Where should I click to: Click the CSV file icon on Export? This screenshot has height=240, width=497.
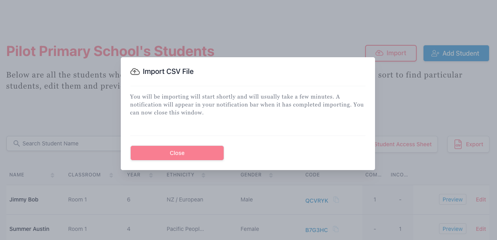coord(458,144)
